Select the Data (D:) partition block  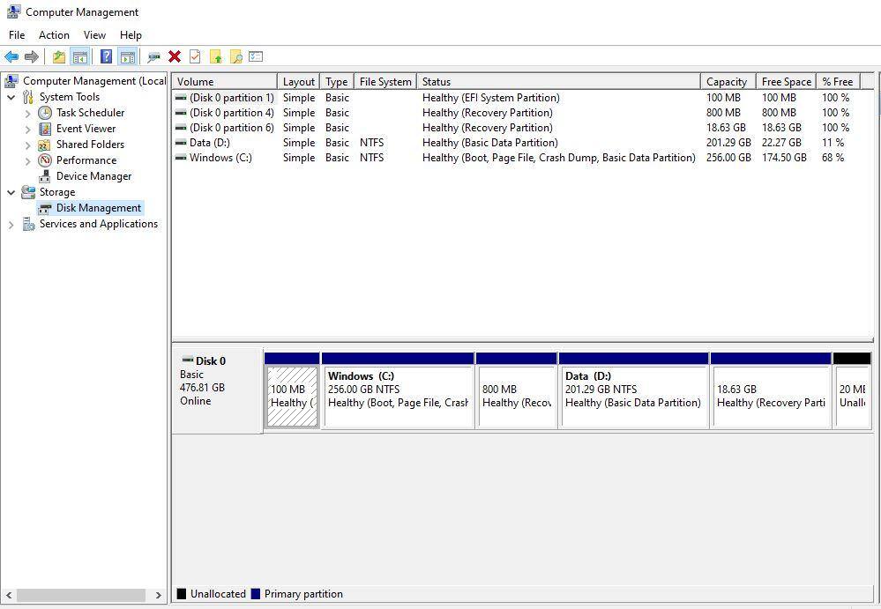pos(634,397)
